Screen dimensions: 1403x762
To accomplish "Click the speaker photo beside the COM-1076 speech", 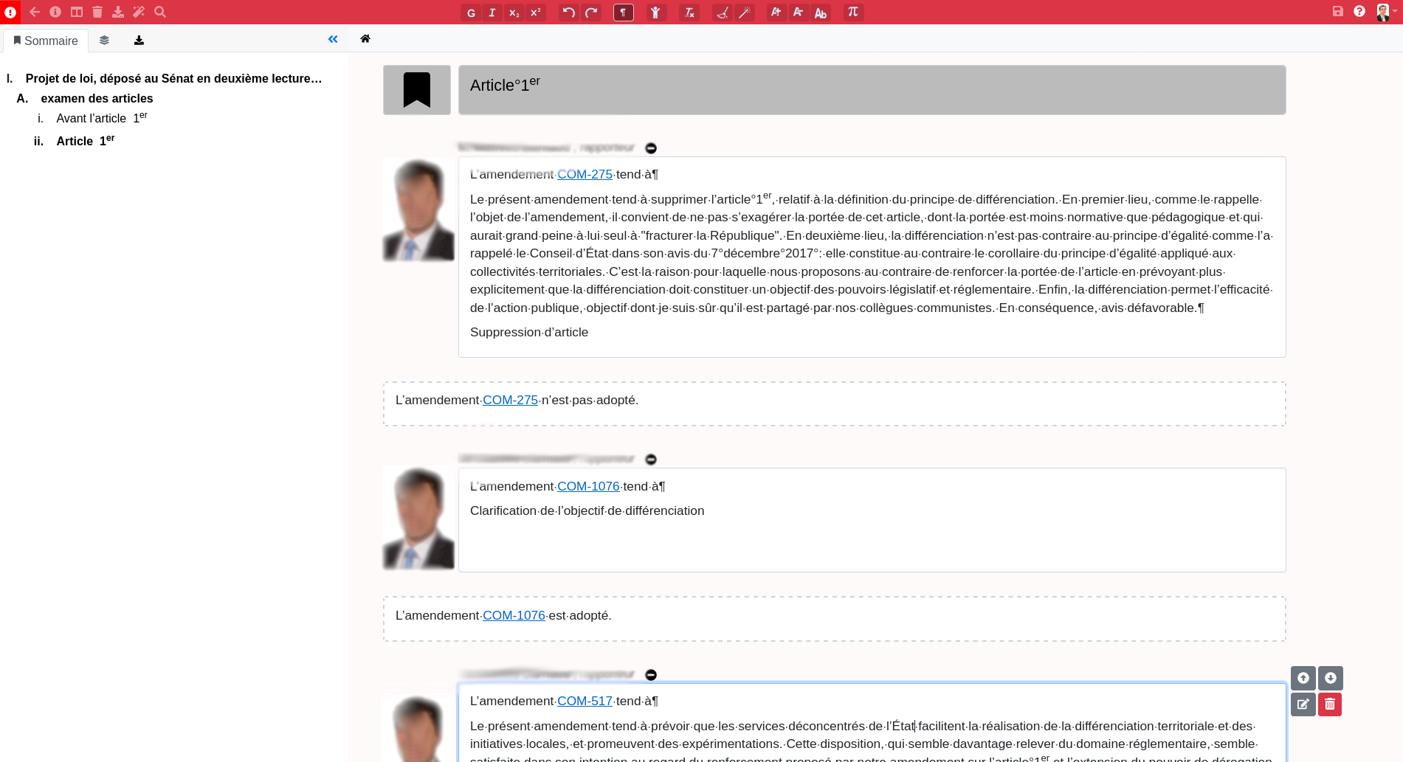I will tap(418, 518).
